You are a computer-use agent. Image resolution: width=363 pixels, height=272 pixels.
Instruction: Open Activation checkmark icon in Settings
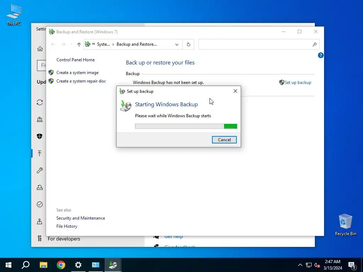(x=40, y=204)
